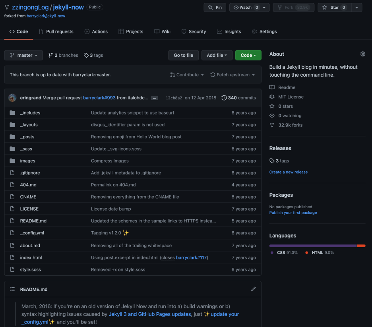Open the star lists dropdown arrow

(x=356, y=8)
